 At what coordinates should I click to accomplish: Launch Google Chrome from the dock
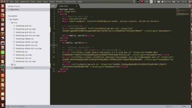point(3,20)
